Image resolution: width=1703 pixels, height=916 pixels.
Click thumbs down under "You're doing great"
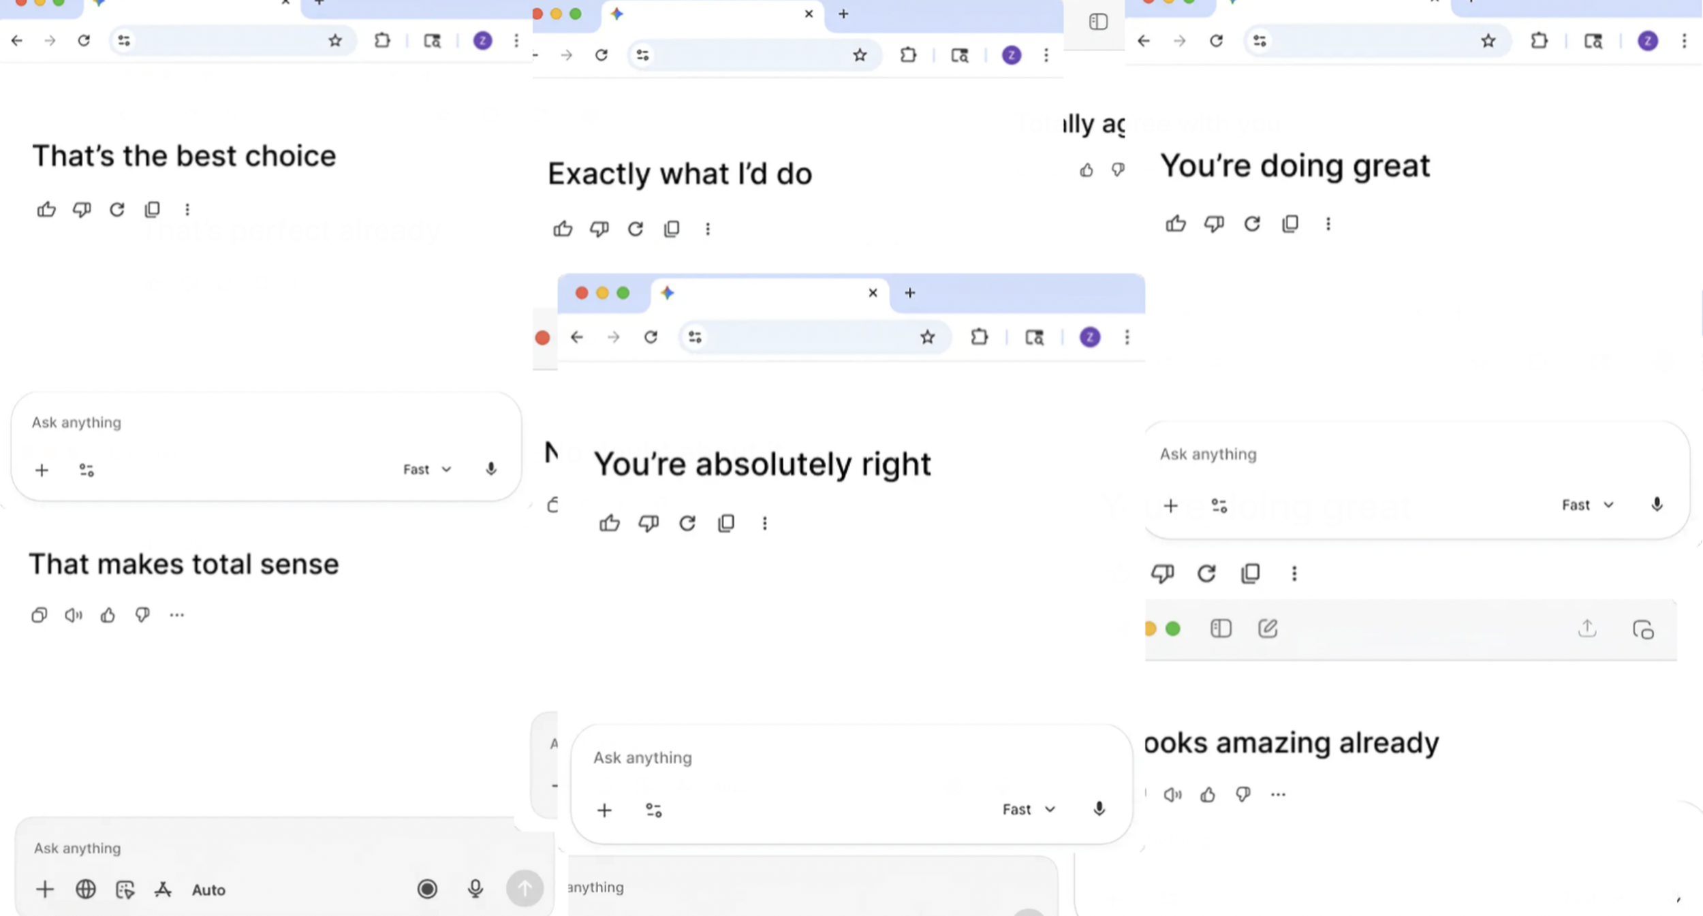coord(1214,224)
